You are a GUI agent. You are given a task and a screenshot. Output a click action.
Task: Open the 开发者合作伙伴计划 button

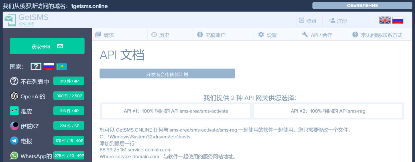click(167, 74)
